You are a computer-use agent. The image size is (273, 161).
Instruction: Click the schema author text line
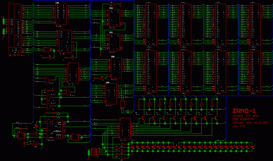pos(245,116)
